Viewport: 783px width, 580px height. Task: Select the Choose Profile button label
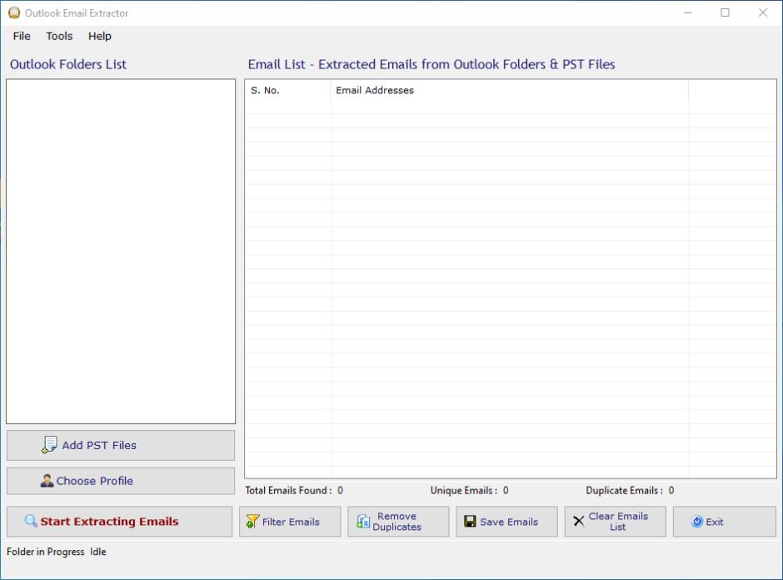[x=94, y=481]
